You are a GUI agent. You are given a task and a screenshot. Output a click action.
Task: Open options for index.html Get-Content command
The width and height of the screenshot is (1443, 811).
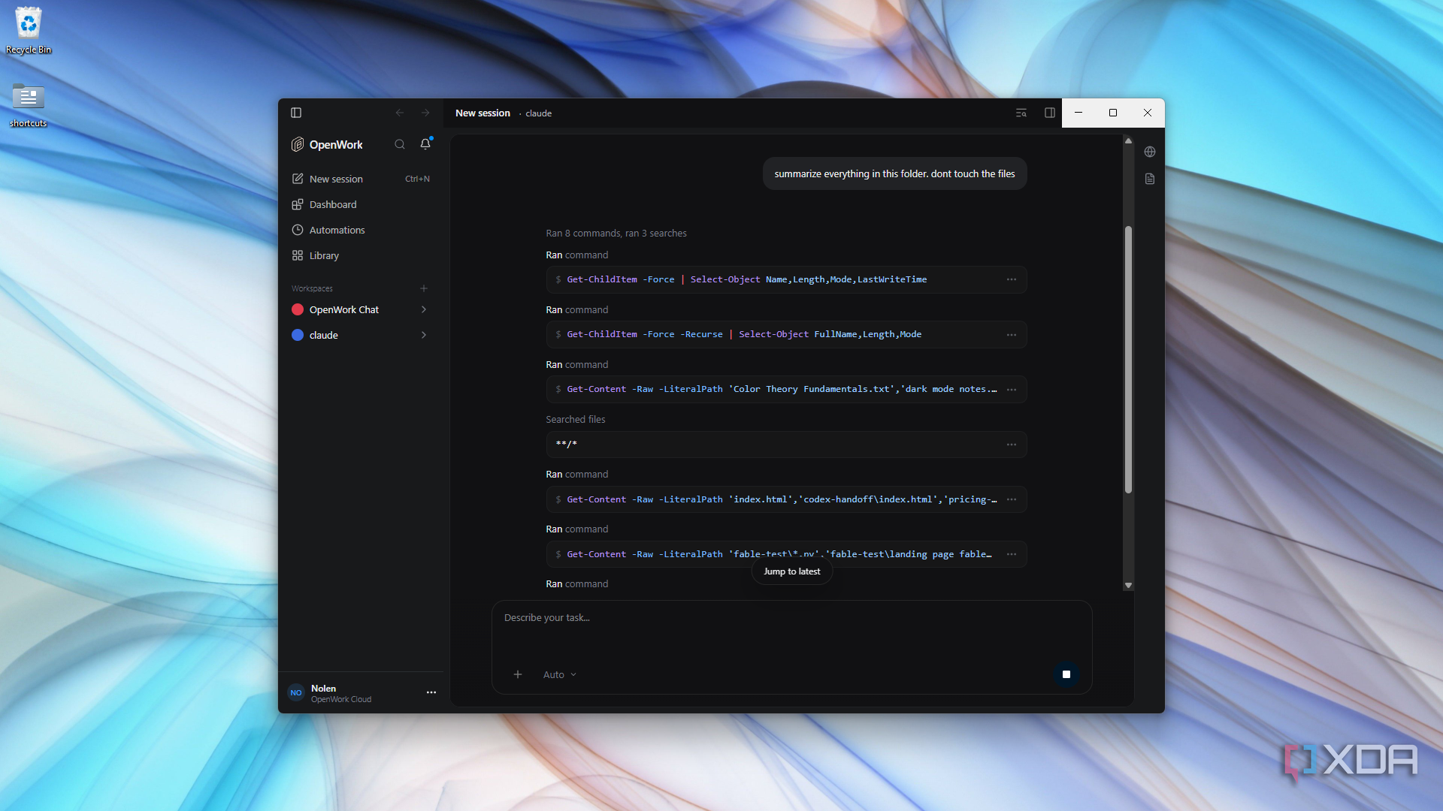(1012, 499)
